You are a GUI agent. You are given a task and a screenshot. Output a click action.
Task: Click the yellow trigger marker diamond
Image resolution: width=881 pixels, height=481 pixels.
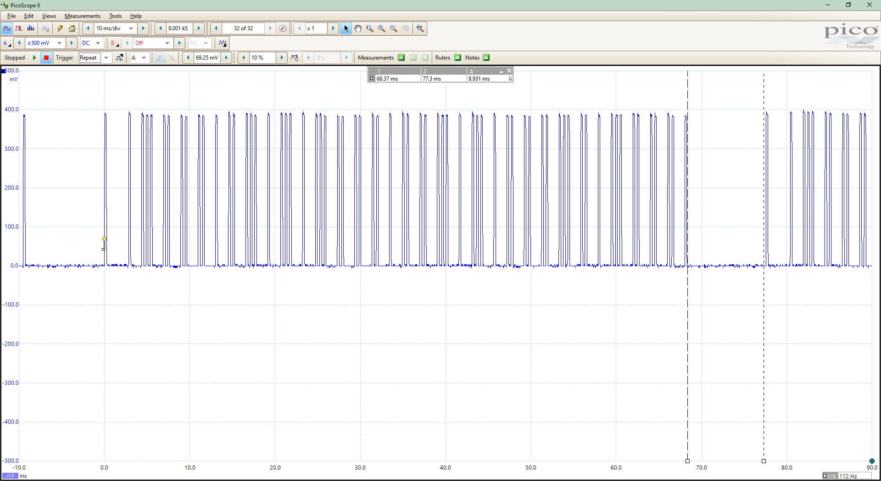pyautogui.click(x=104, y=239)
